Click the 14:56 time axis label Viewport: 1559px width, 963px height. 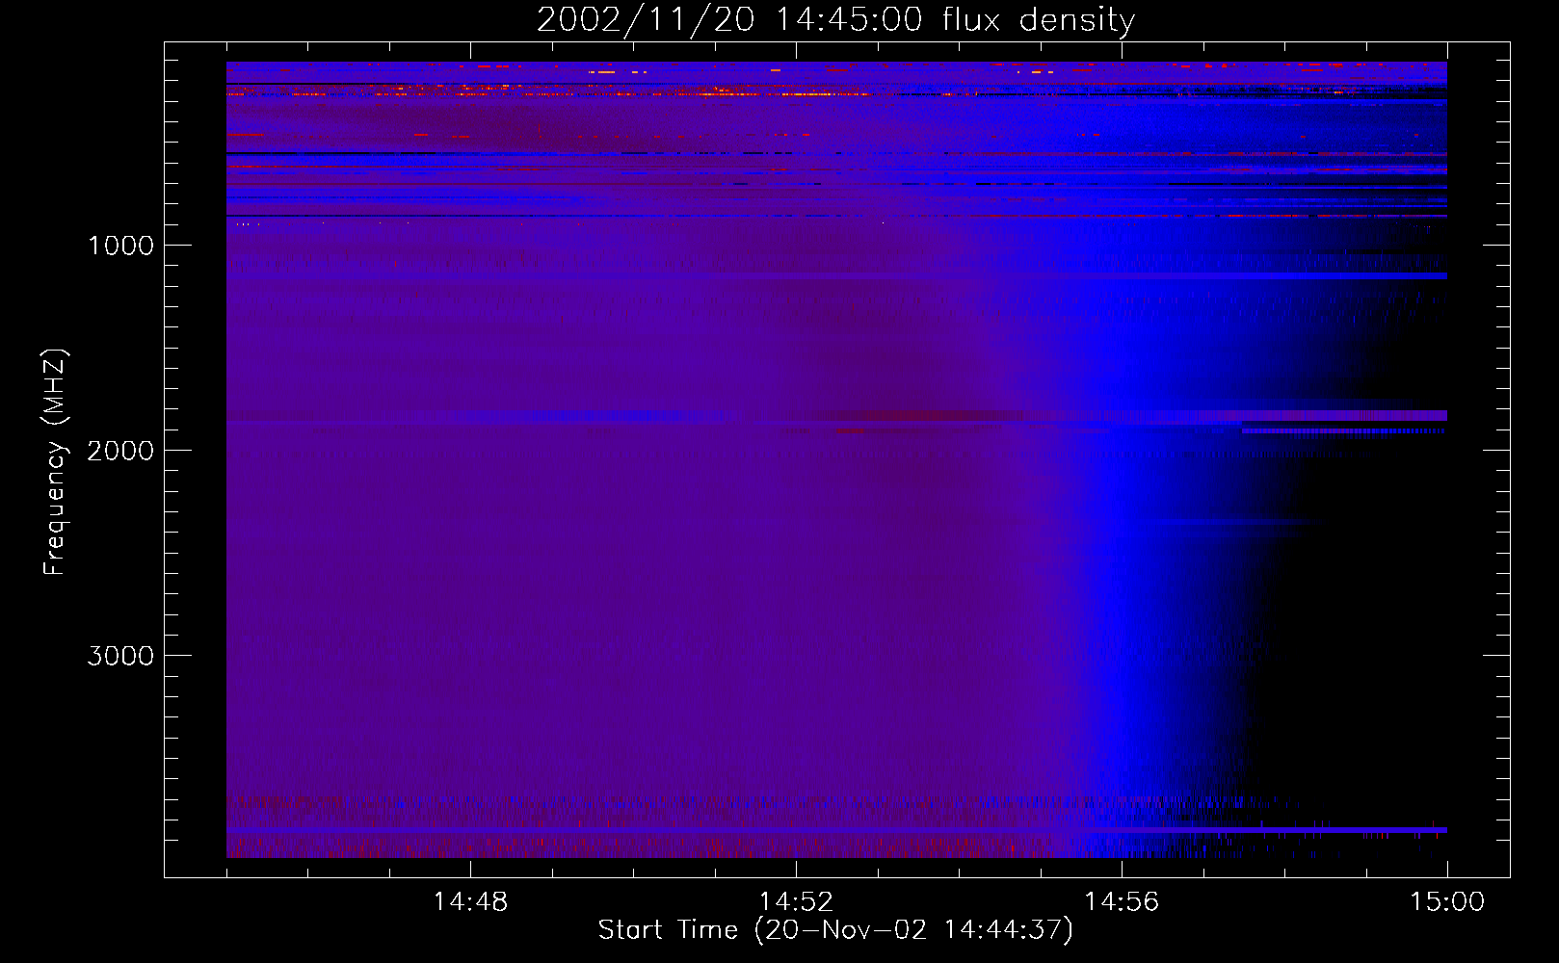pos(1122,902)
